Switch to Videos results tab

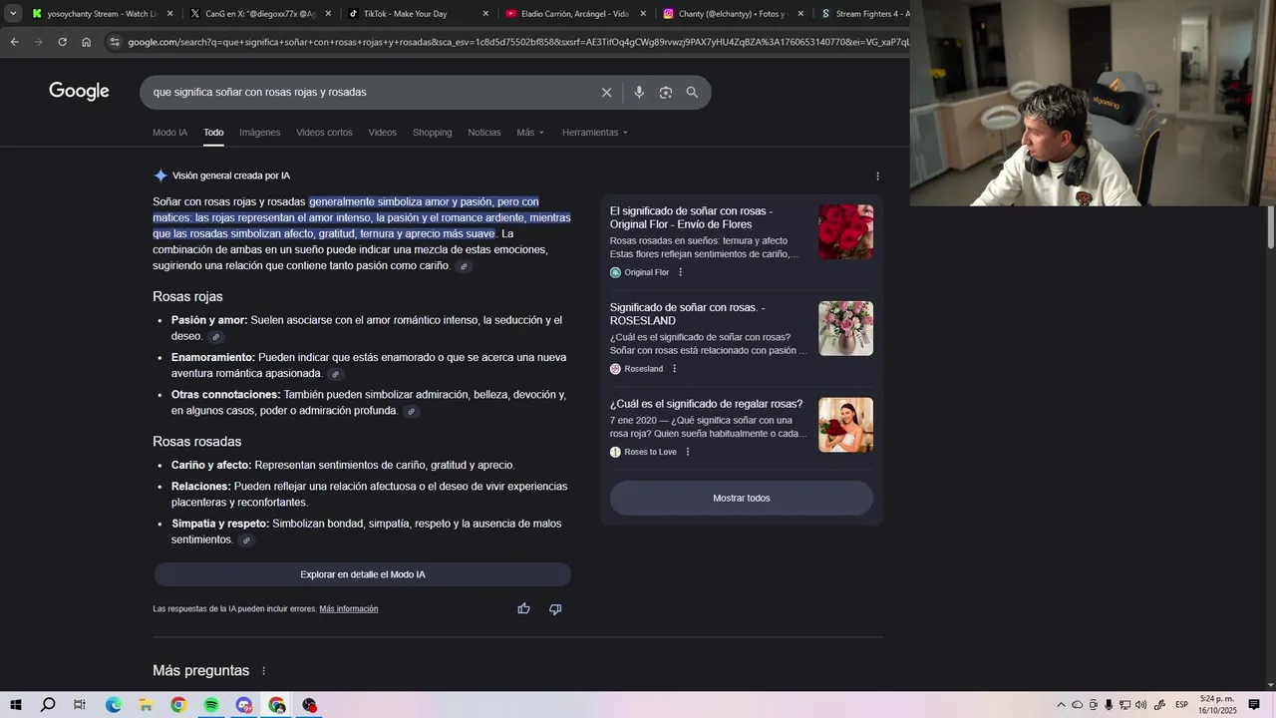pyautogui.click(x=382, y=133)
